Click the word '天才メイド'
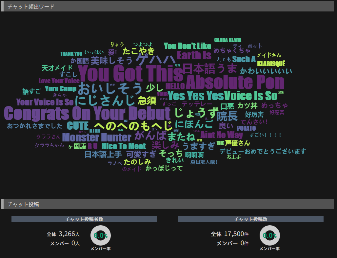The width and height of the screenshot is (337, 258). [x=57, y=68]
